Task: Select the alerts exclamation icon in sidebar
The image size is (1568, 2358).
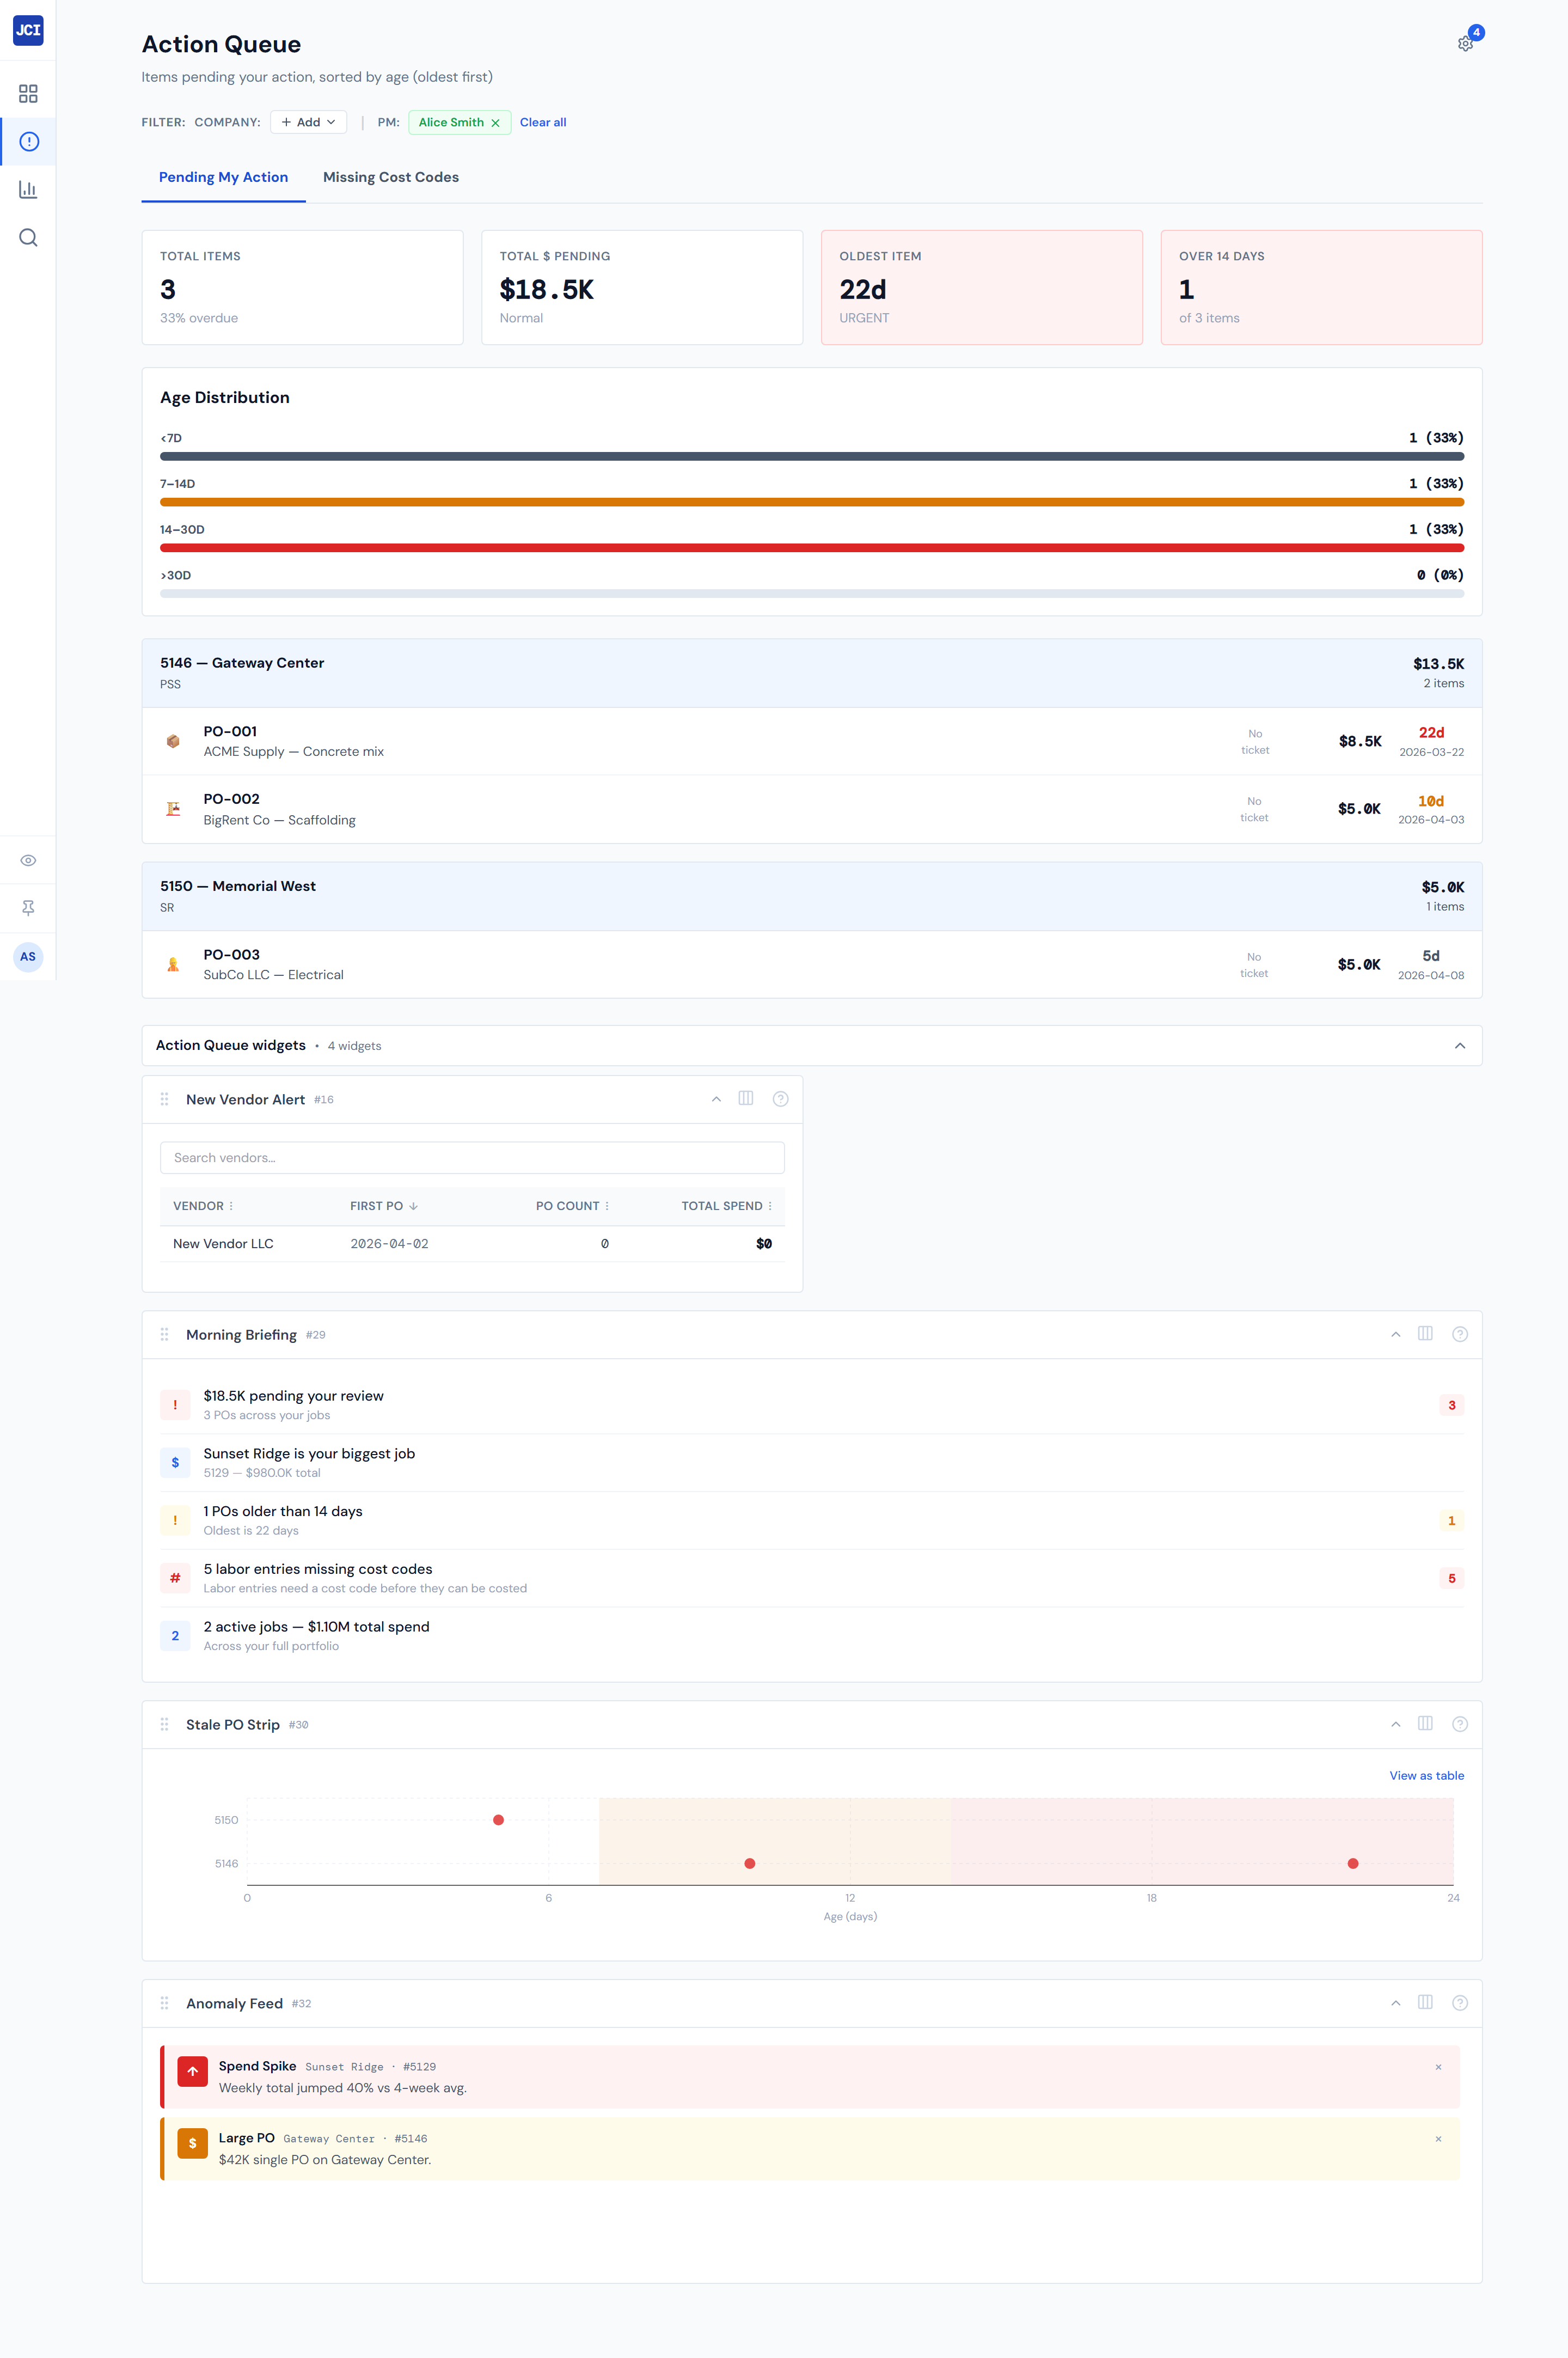Action: (28, 141)
